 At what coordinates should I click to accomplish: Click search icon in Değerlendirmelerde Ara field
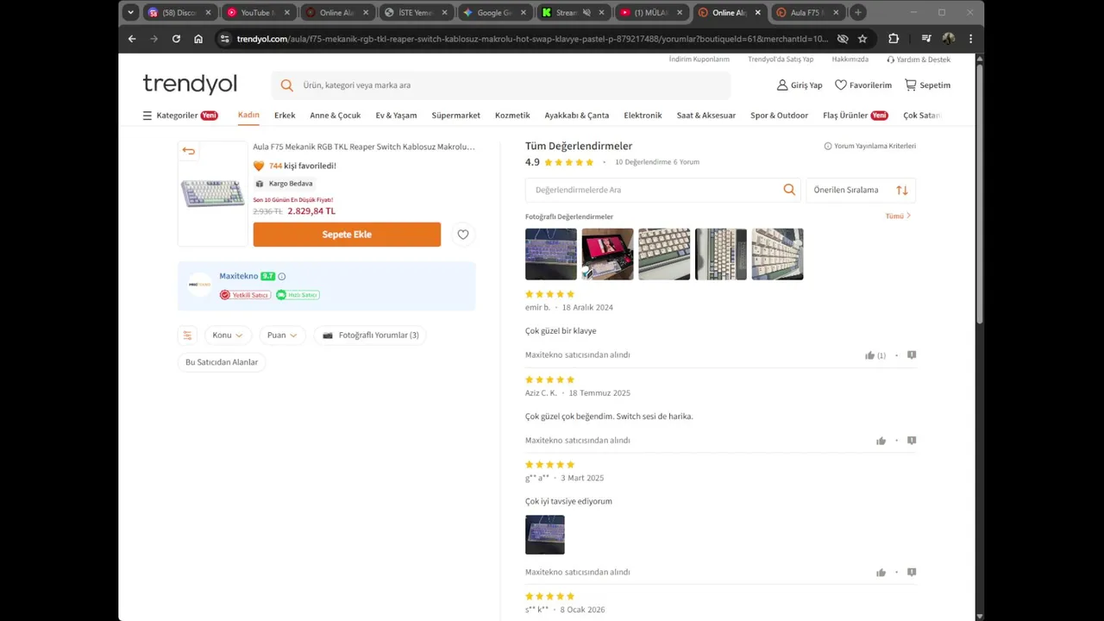coord(789,190)
